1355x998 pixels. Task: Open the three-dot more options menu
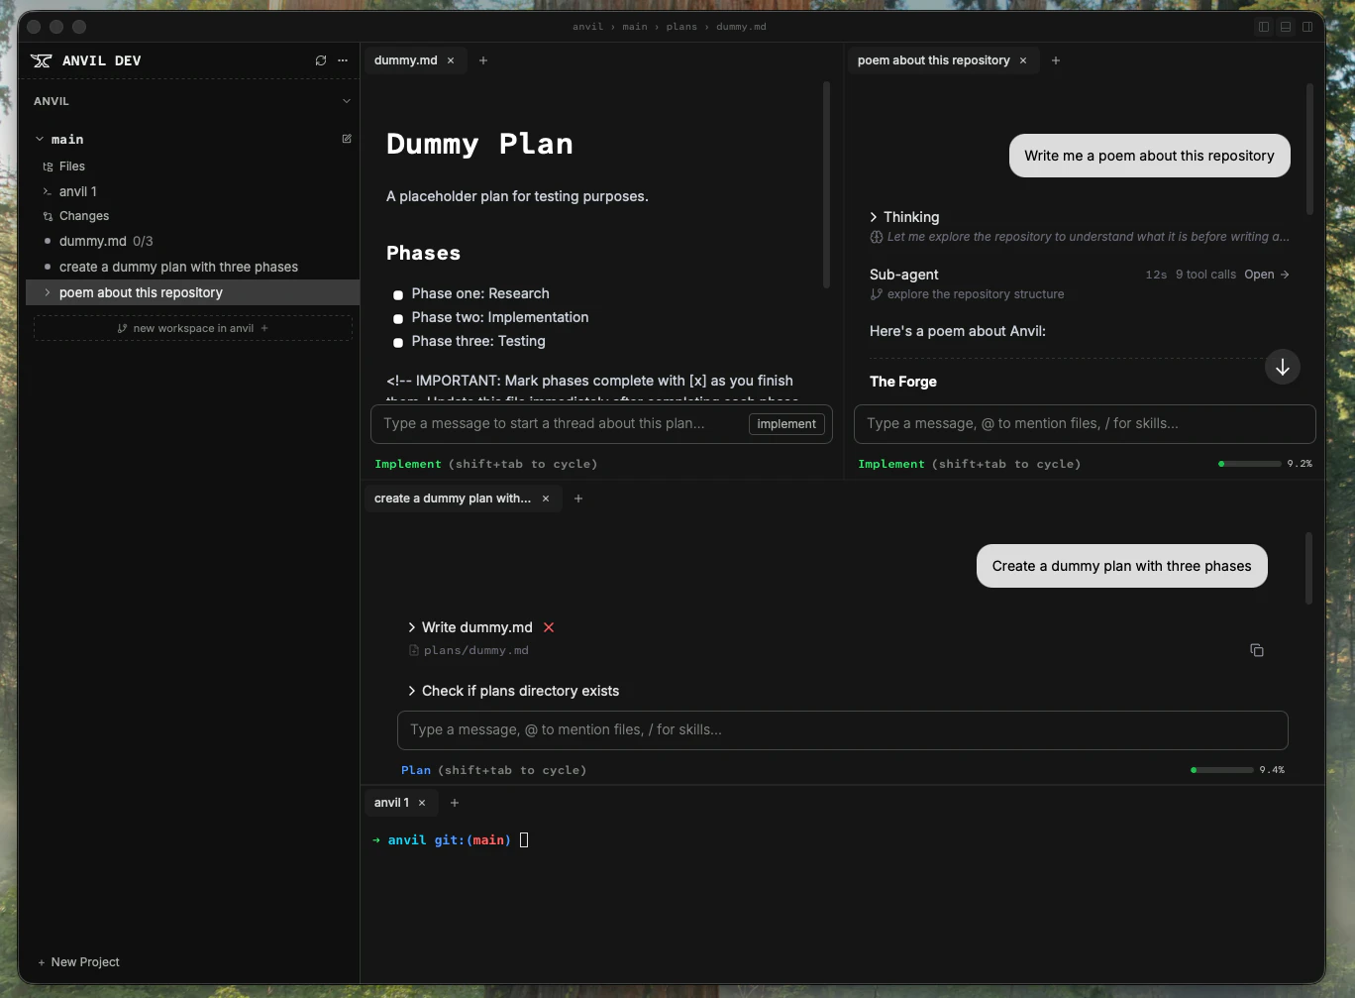click(343, 60)
